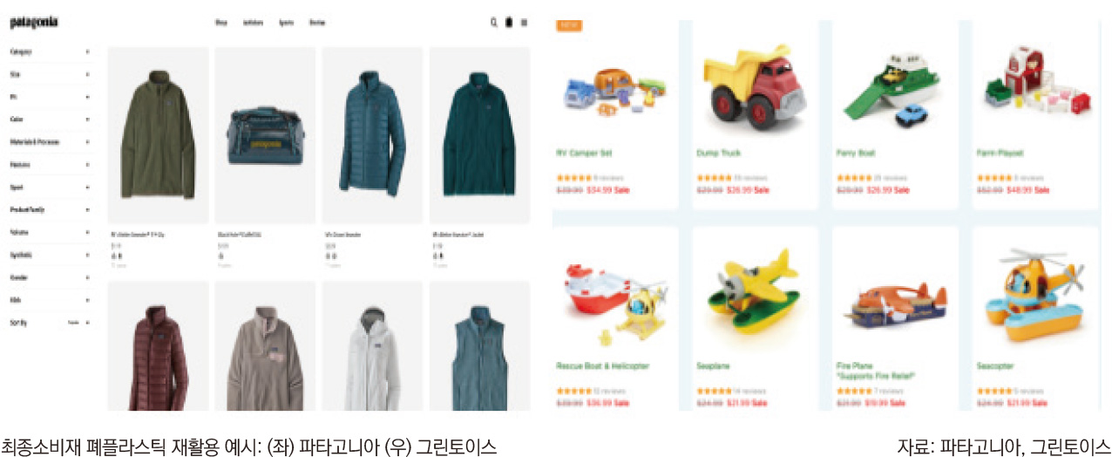Open the Patagonia hamburger menu icon
The height and width of the screenshot is (457, 1112).
point(524,23)
